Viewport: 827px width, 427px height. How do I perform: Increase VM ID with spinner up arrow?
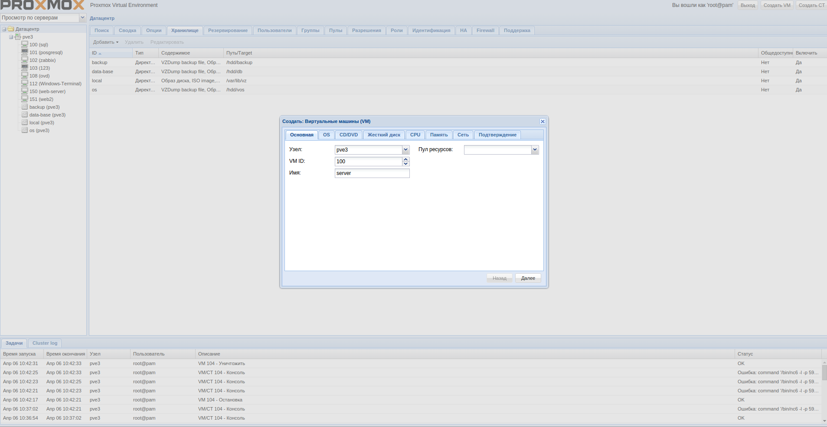click(x=405, y=159)
